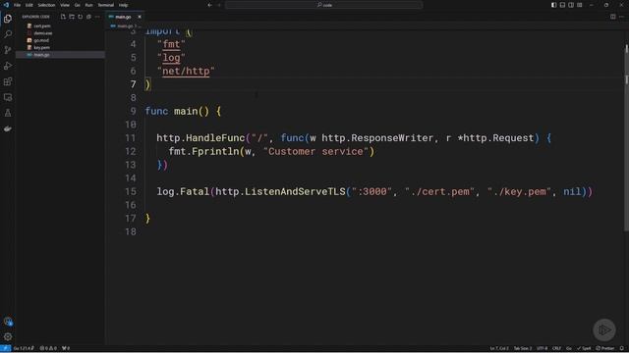Open go.mod in the Explorer
Image resolution: width=629 pixels, height=353 pixels.
tap(41, 40)
